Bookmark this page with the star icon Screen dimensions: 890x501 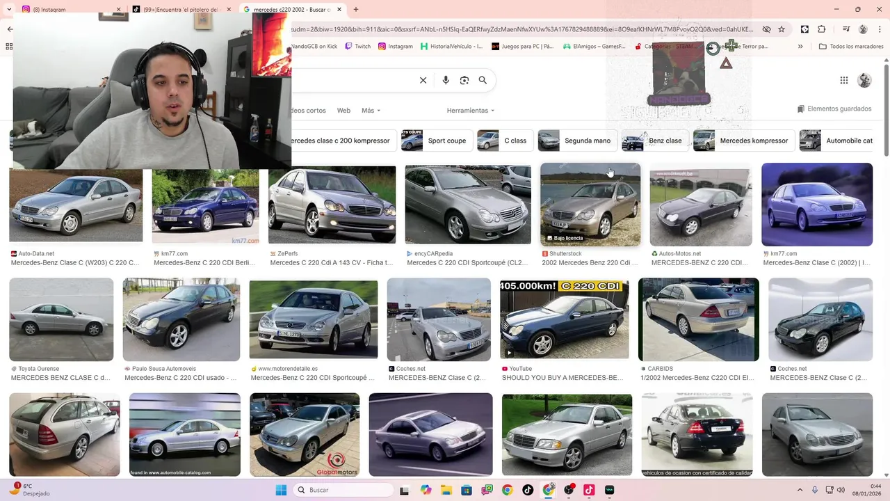(782, 29)
